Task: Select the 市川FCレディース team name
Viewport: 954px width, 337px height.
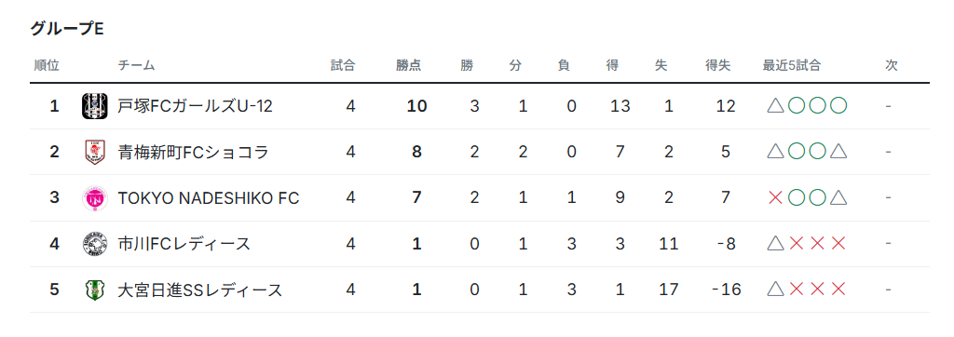Action: (x=184, y=244)
